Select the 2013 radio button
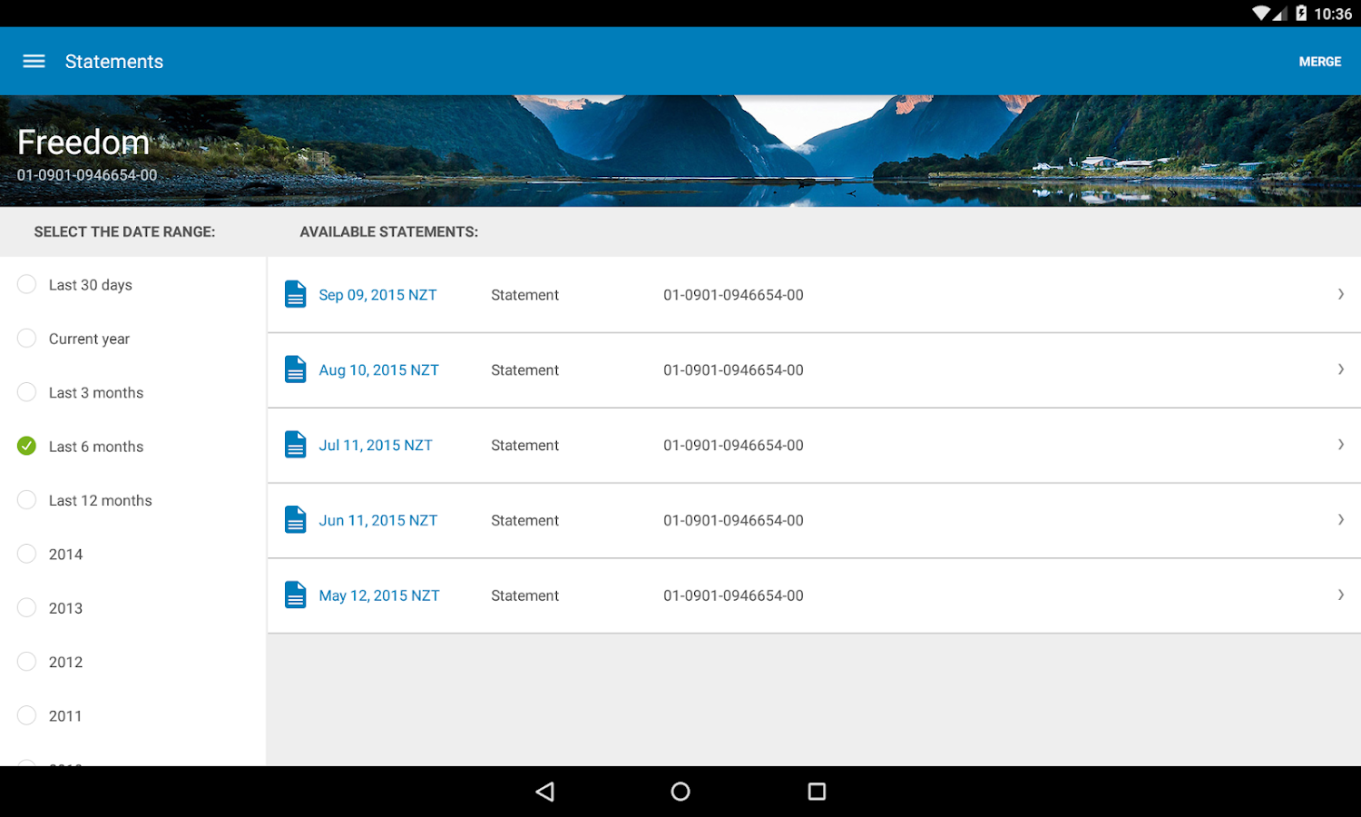Viewport: 1361px width, 817px height. pos(27,607)
